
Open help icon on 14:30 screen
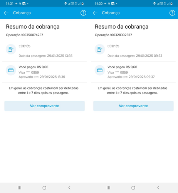click(x=172, y=13)
